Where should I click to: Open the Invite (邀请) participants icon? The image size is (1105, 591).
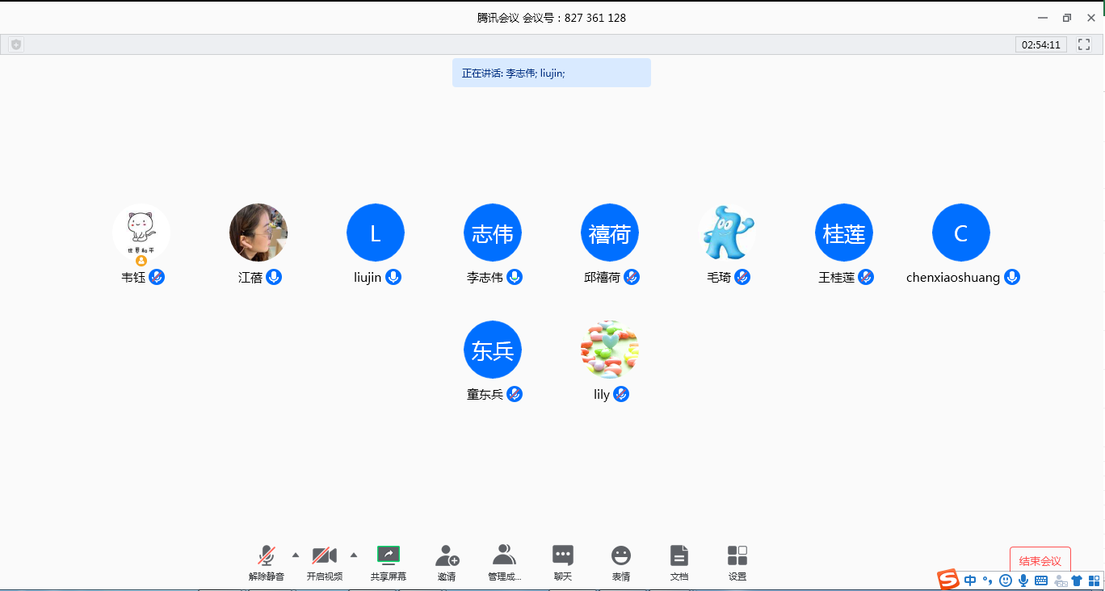[447, 556]
